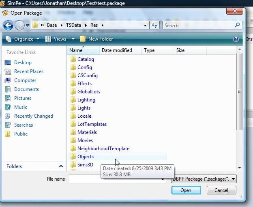This screenshot has height=207, width=253.
Task: Open Music favorite link
Action: tap(21, 107)
